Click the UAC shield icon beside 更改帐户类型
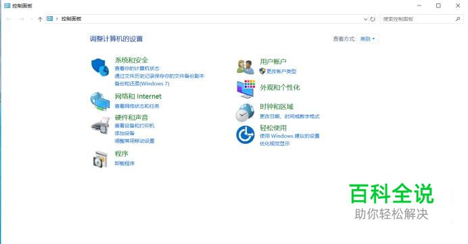 pyautogui.click(x=262, y=71)
